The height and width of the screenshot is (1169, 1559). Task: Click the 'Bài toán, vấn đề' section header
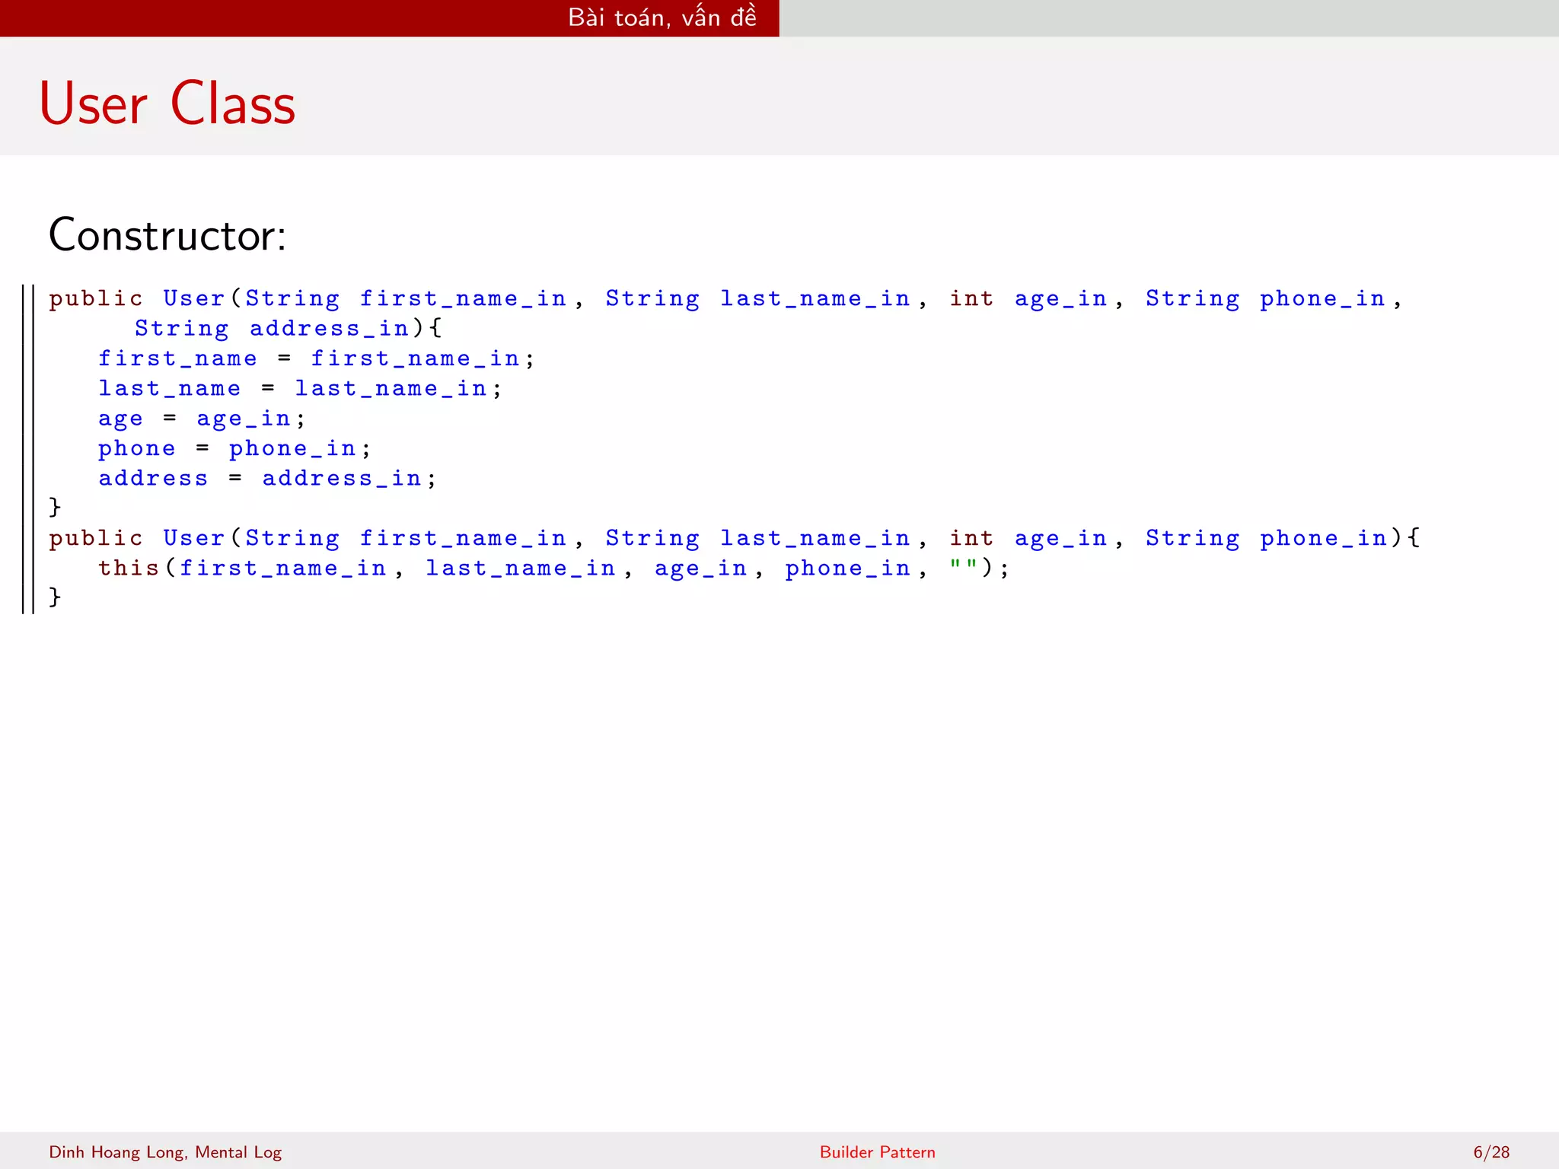pyautogui.click(x=662, y=18)
